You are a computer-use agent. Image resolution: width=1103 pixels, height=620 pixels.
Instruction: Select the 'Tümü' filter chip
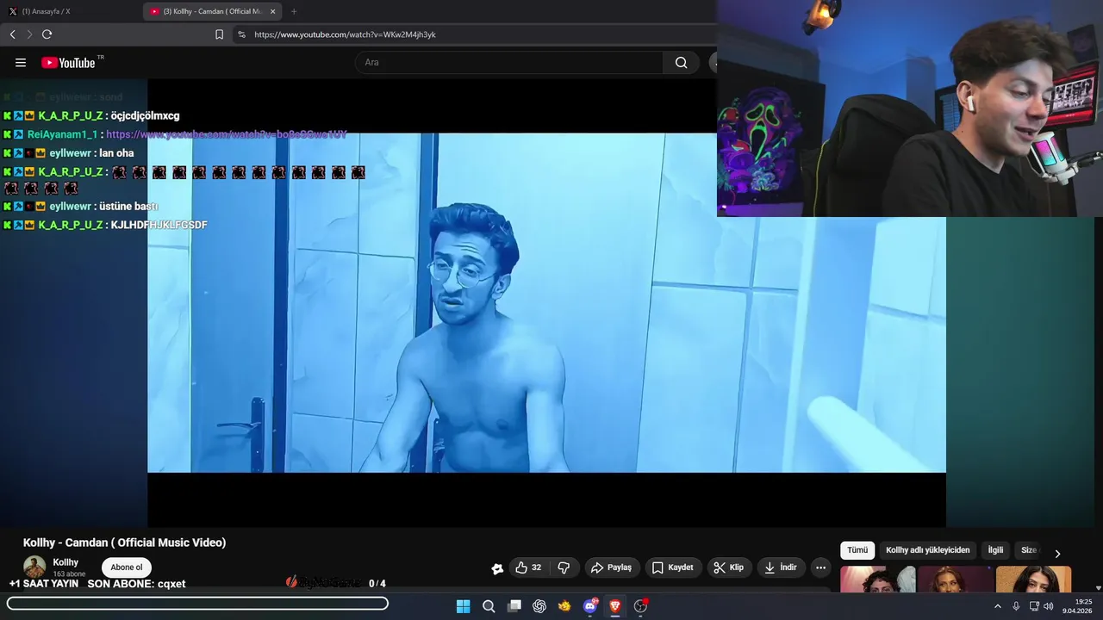pyautogui.click(x=857, y=550)
